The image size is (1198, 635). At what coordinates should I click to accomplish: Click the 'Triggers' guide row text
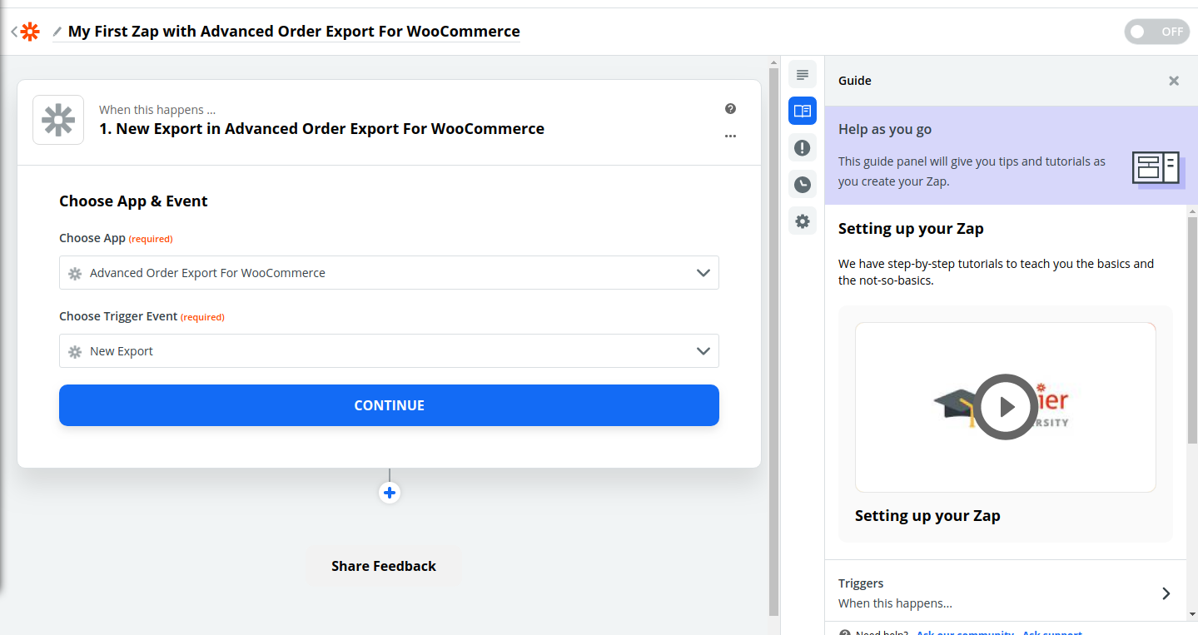(x=861, y=583)
